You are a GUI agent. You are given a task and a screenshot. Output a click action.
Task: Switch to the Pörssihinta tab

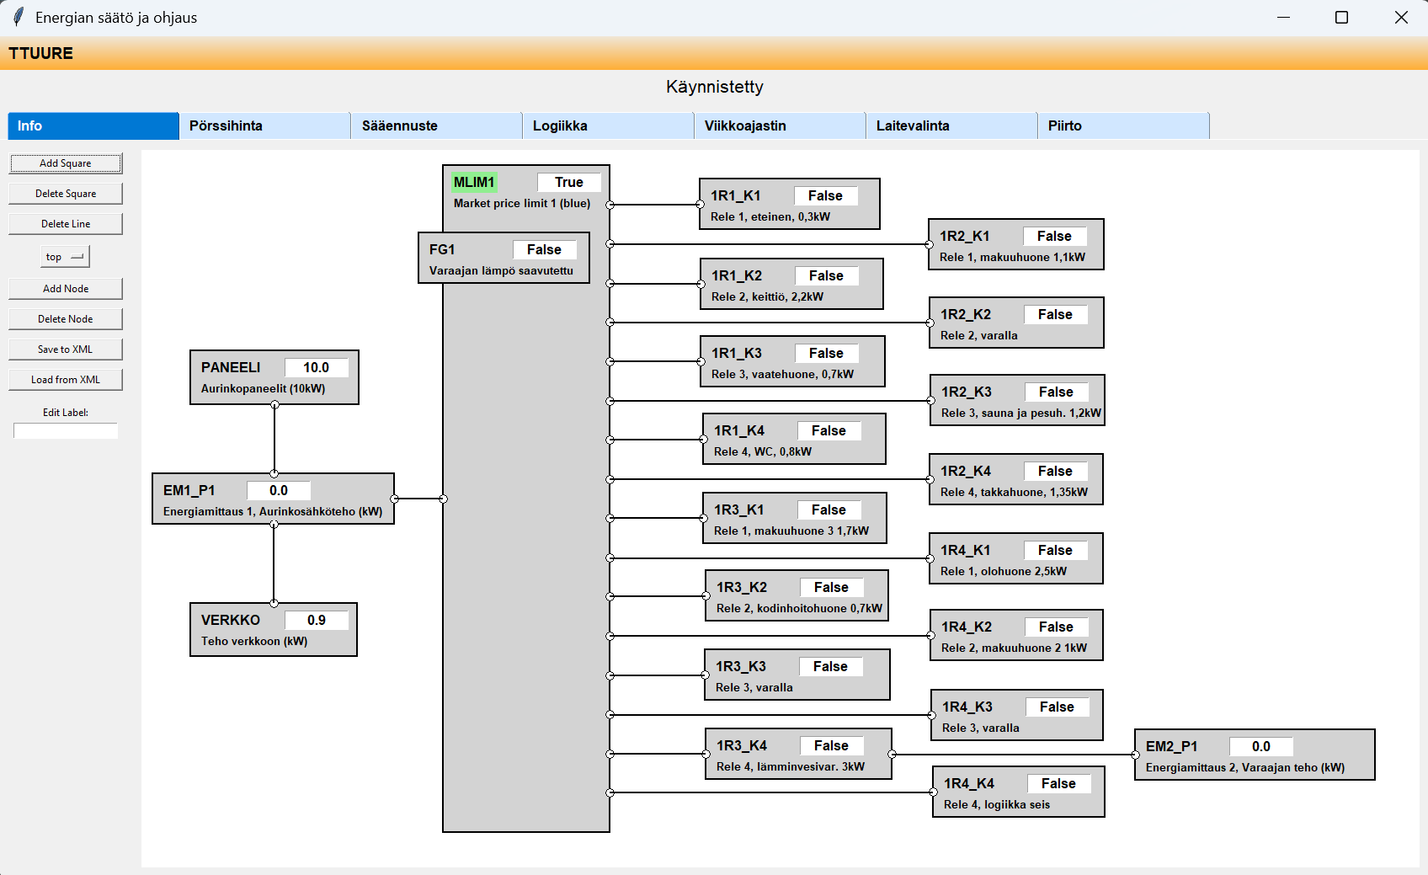click(264, 125)
